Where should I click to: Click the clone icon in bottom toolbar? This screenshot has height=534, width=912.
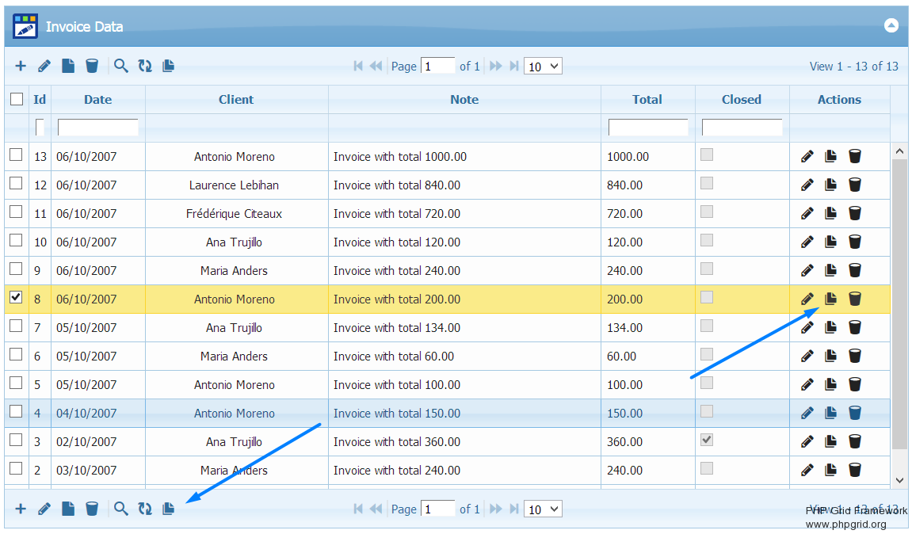pyautogui.click(x=168, y=509)
